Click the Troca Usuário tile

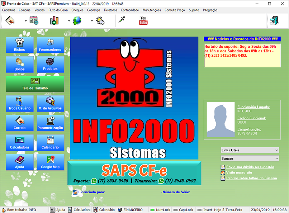[x=20, y=104]
